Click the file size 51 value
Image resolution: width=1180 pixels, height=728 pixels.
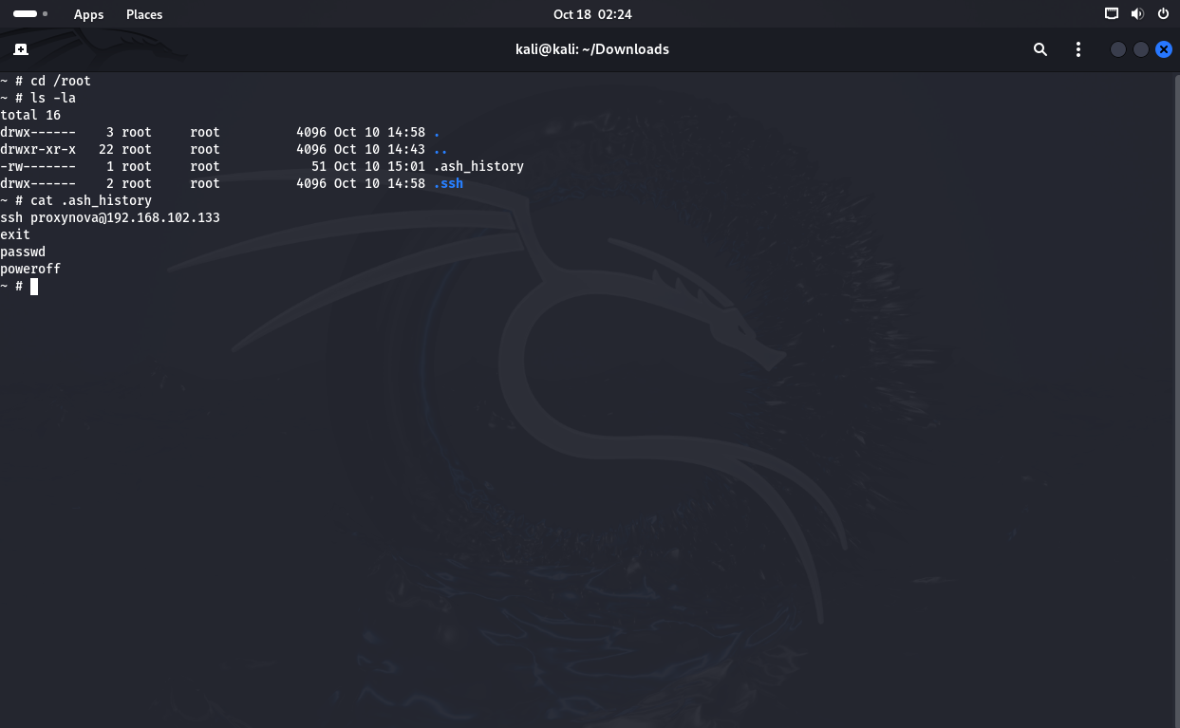click(x=319, y=166)
